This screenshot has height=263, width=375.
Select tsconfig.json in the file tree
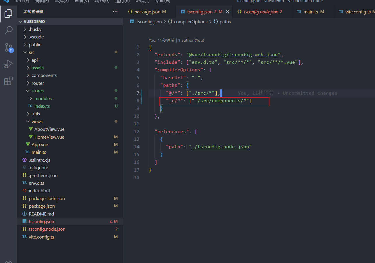point(70,222)
